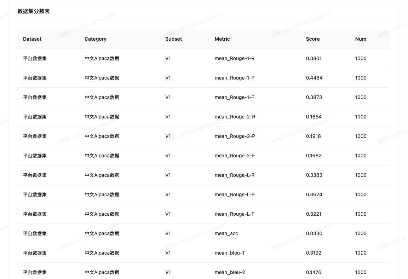Select the mean_Rouge-1-R metric cell

pos(235,58)
